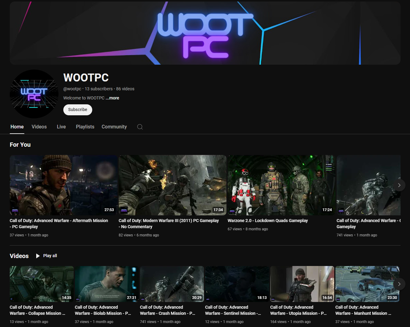Click the WOOTPC channel name heading
The width and height of the screenshot is (410, 327).
click(x=86, y=78)
